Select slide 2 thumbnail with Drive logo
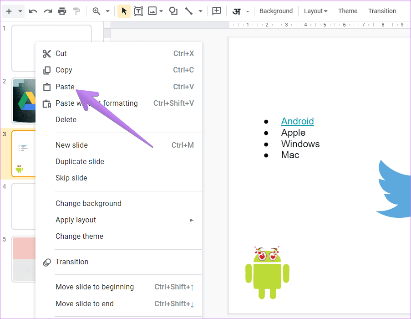 tap(24, 101)
